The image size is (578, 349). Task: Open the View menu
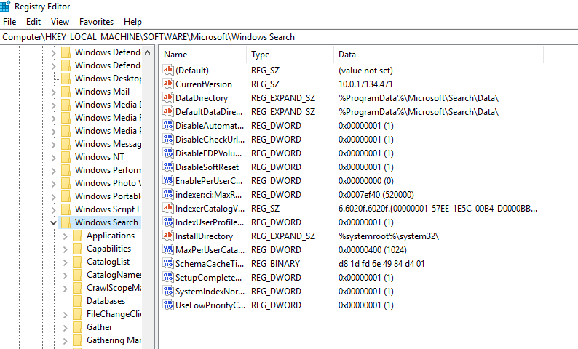(60, 22)
